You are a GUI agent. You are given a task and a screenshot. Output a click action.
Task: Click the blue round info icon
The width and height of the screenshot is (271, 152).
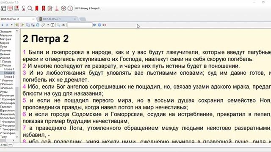click(x=100, y=25)
